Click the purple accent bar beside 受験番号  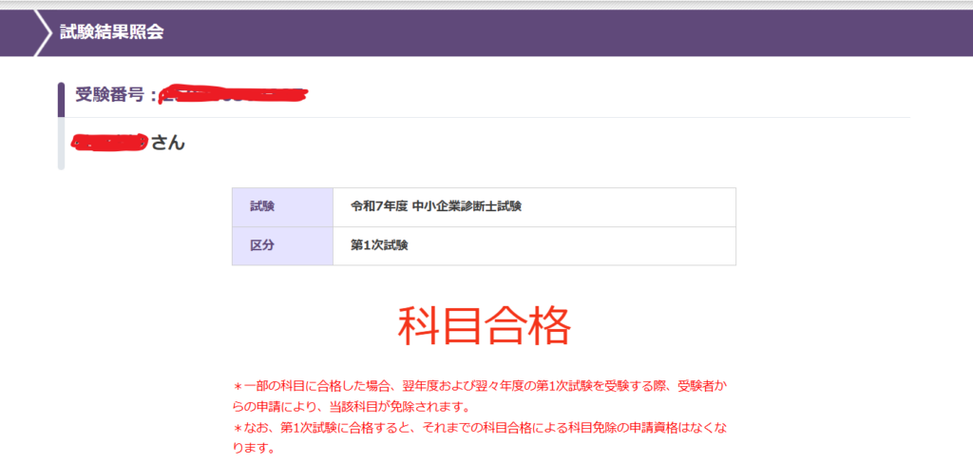click(61, 100)
